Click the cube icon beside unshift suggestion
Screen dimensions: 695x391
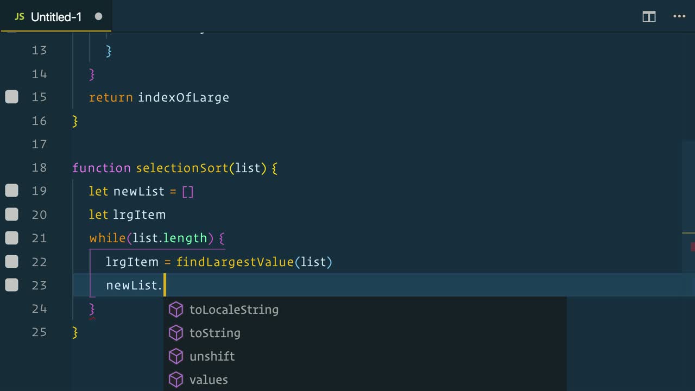[x=176, y=356]
